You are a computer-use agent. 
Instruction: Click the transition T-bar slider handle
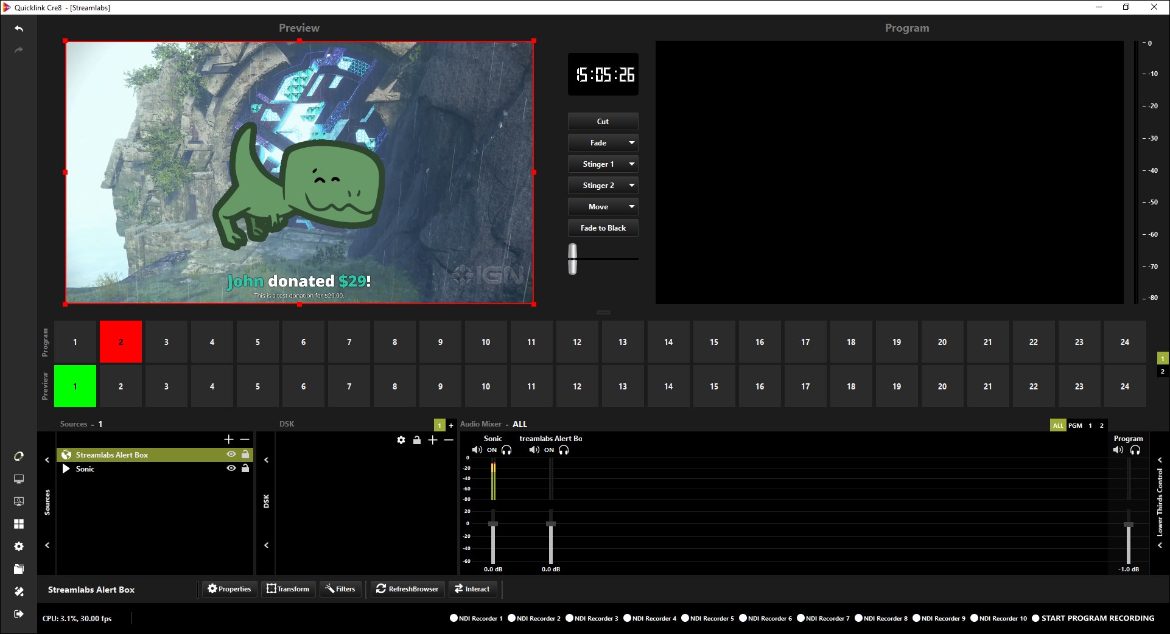(572, 259)
